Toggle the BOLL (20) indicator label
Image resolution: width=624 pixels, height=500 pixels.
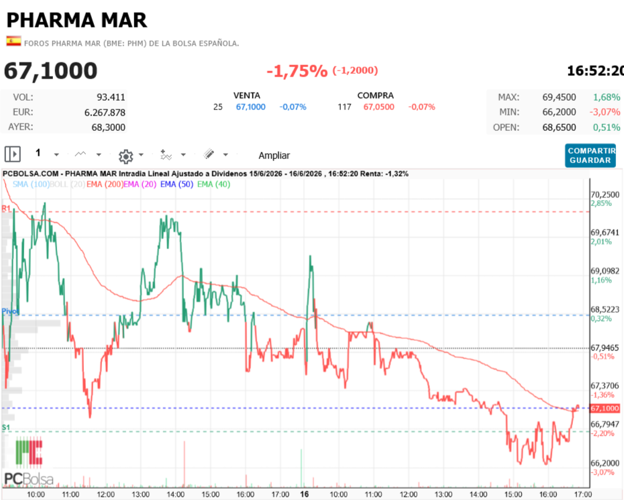point(67,185)
